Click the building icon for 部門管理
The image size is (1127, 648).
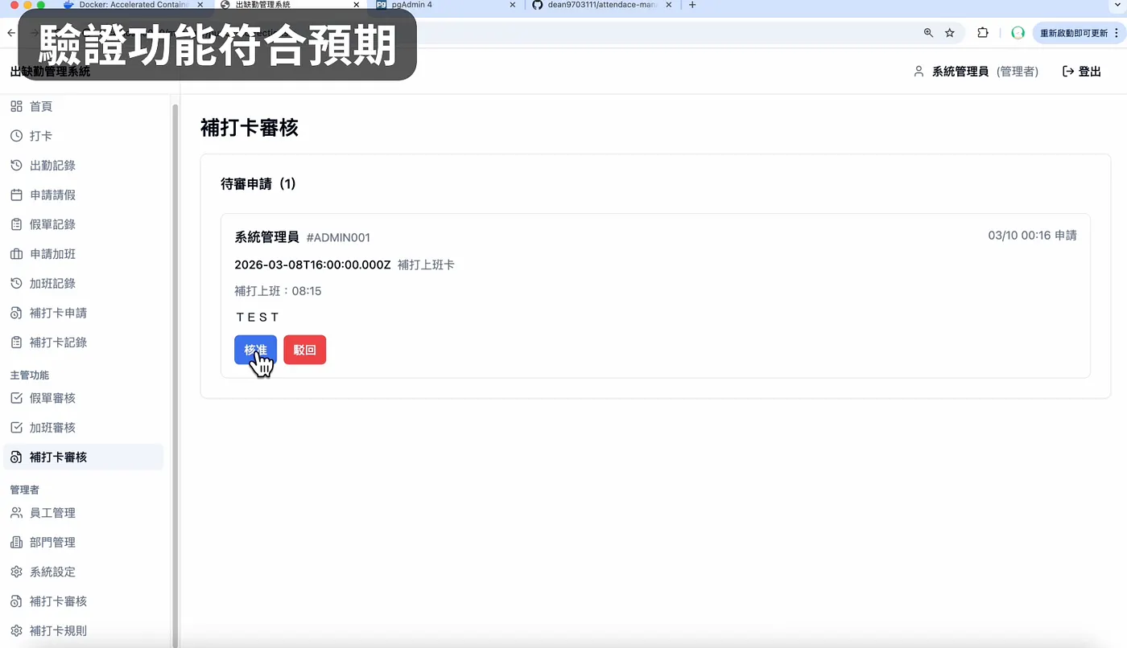(x=16, y=543)
